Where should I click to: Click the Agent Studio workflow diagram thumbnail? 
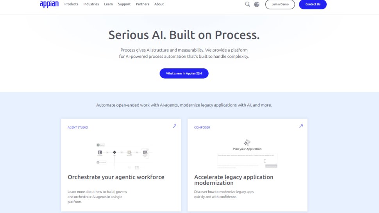pyautogui.click(x=124, y=156)
